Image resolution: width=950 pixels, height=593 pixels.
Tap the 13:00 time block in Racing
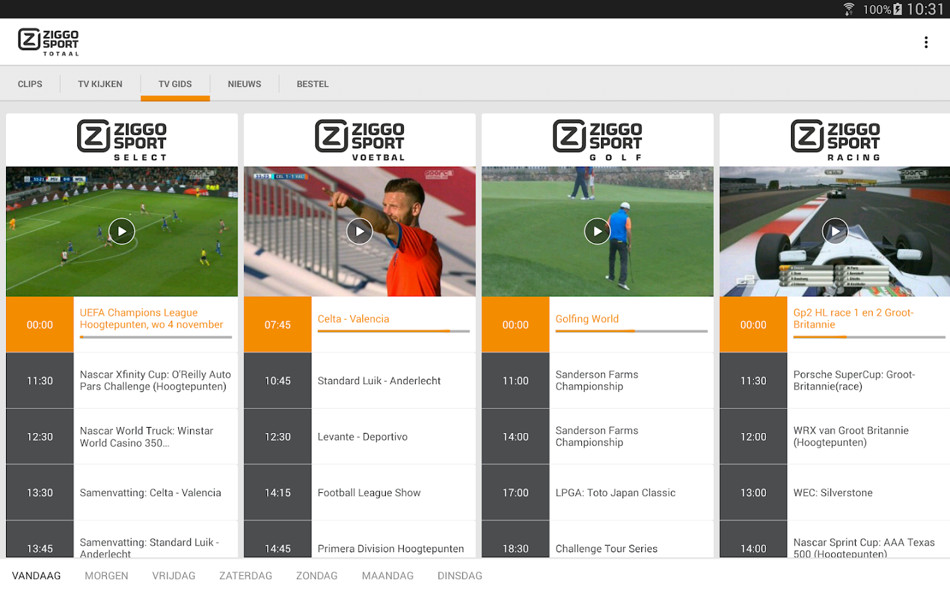click(753, 492)
